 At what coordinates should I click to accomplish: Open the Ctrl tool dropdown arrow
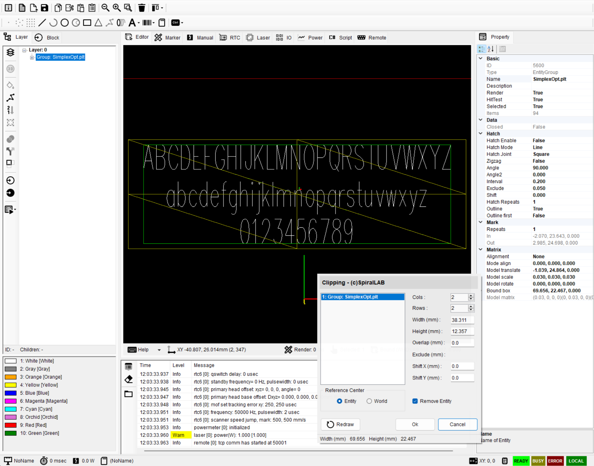coord(182,23)
